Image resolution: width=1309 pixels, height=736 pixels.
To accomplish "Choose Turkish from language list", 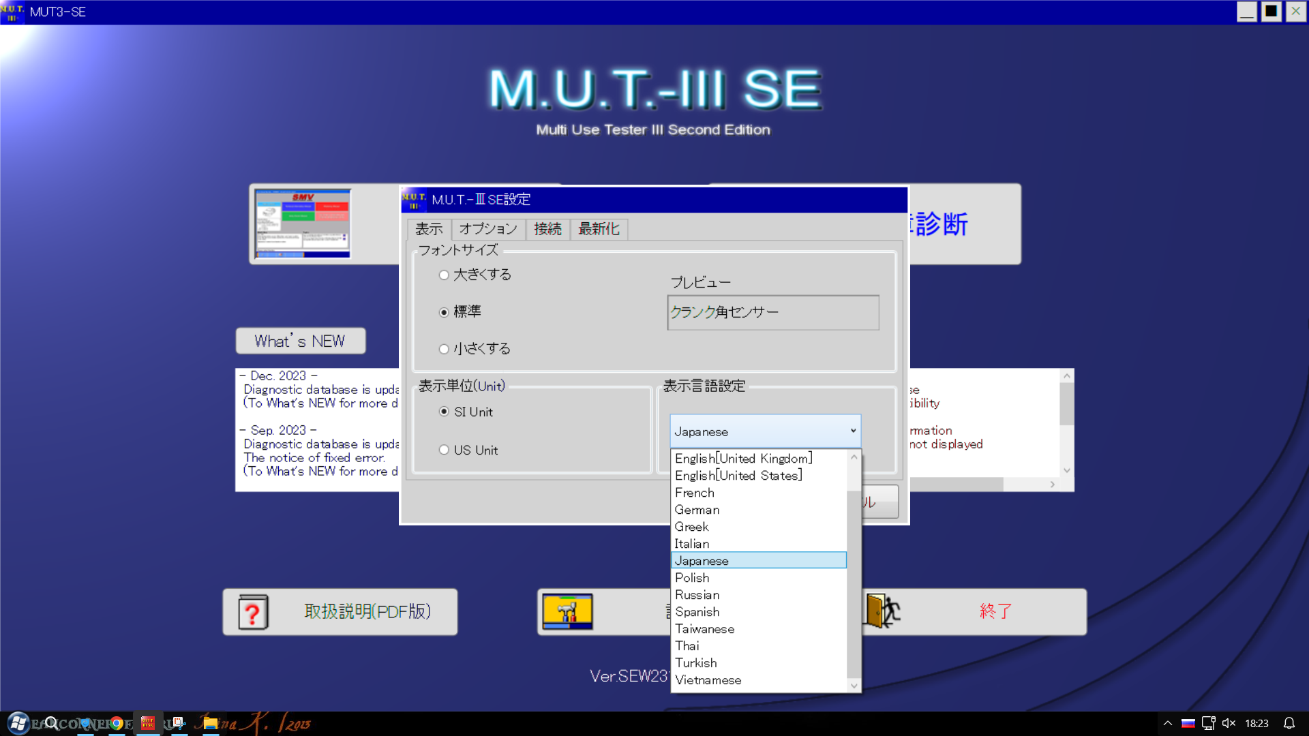I will coord(759,662).
